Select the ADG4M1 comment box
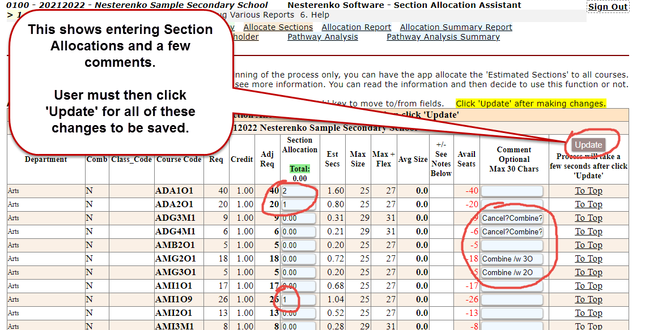 click(512, 232)
